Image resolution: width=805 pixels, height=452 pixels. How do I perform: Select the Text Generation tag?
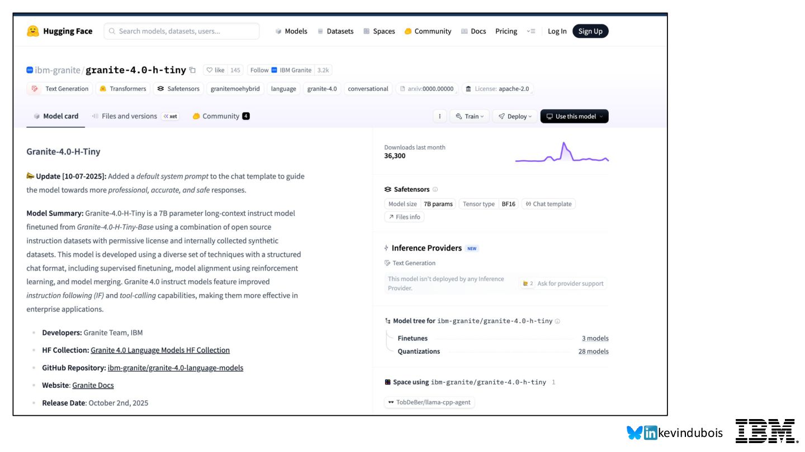[x=60, y=89]
